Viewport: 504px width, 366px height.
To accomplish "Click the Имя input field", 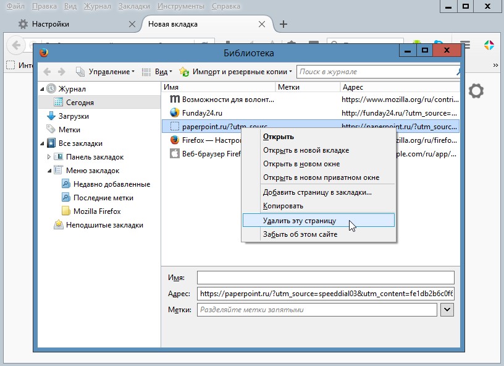I will pos(325,278).
